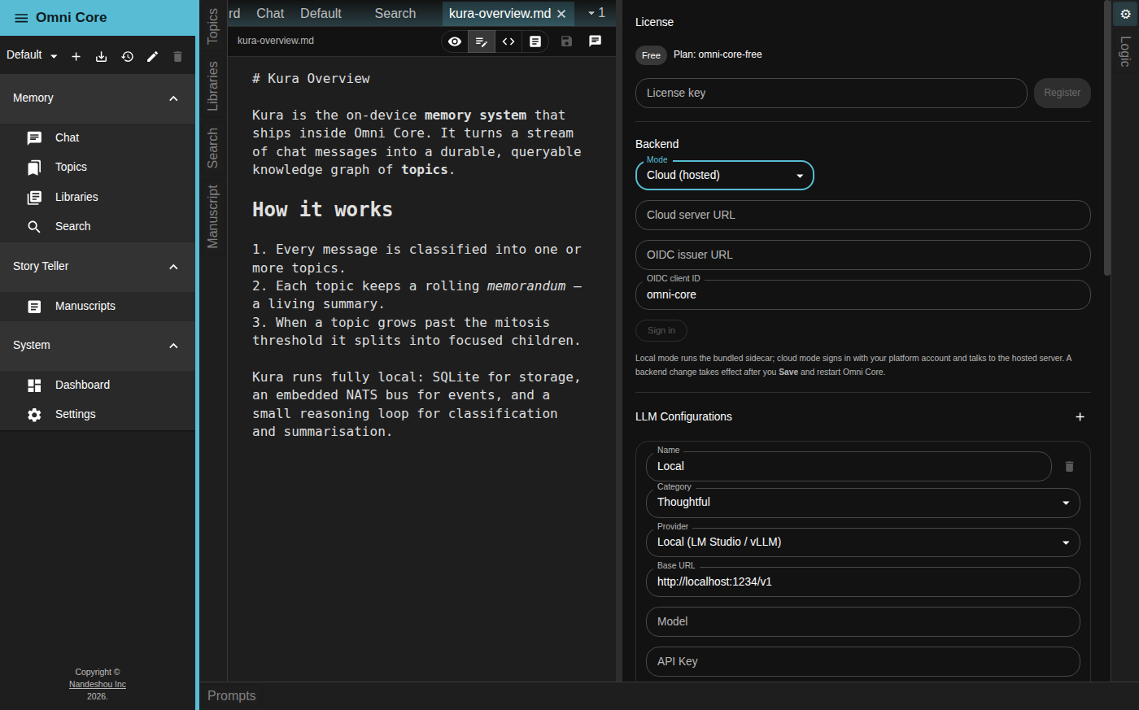Click the Free plan badge
This screenshot has height=710, width=1139.
651,55
